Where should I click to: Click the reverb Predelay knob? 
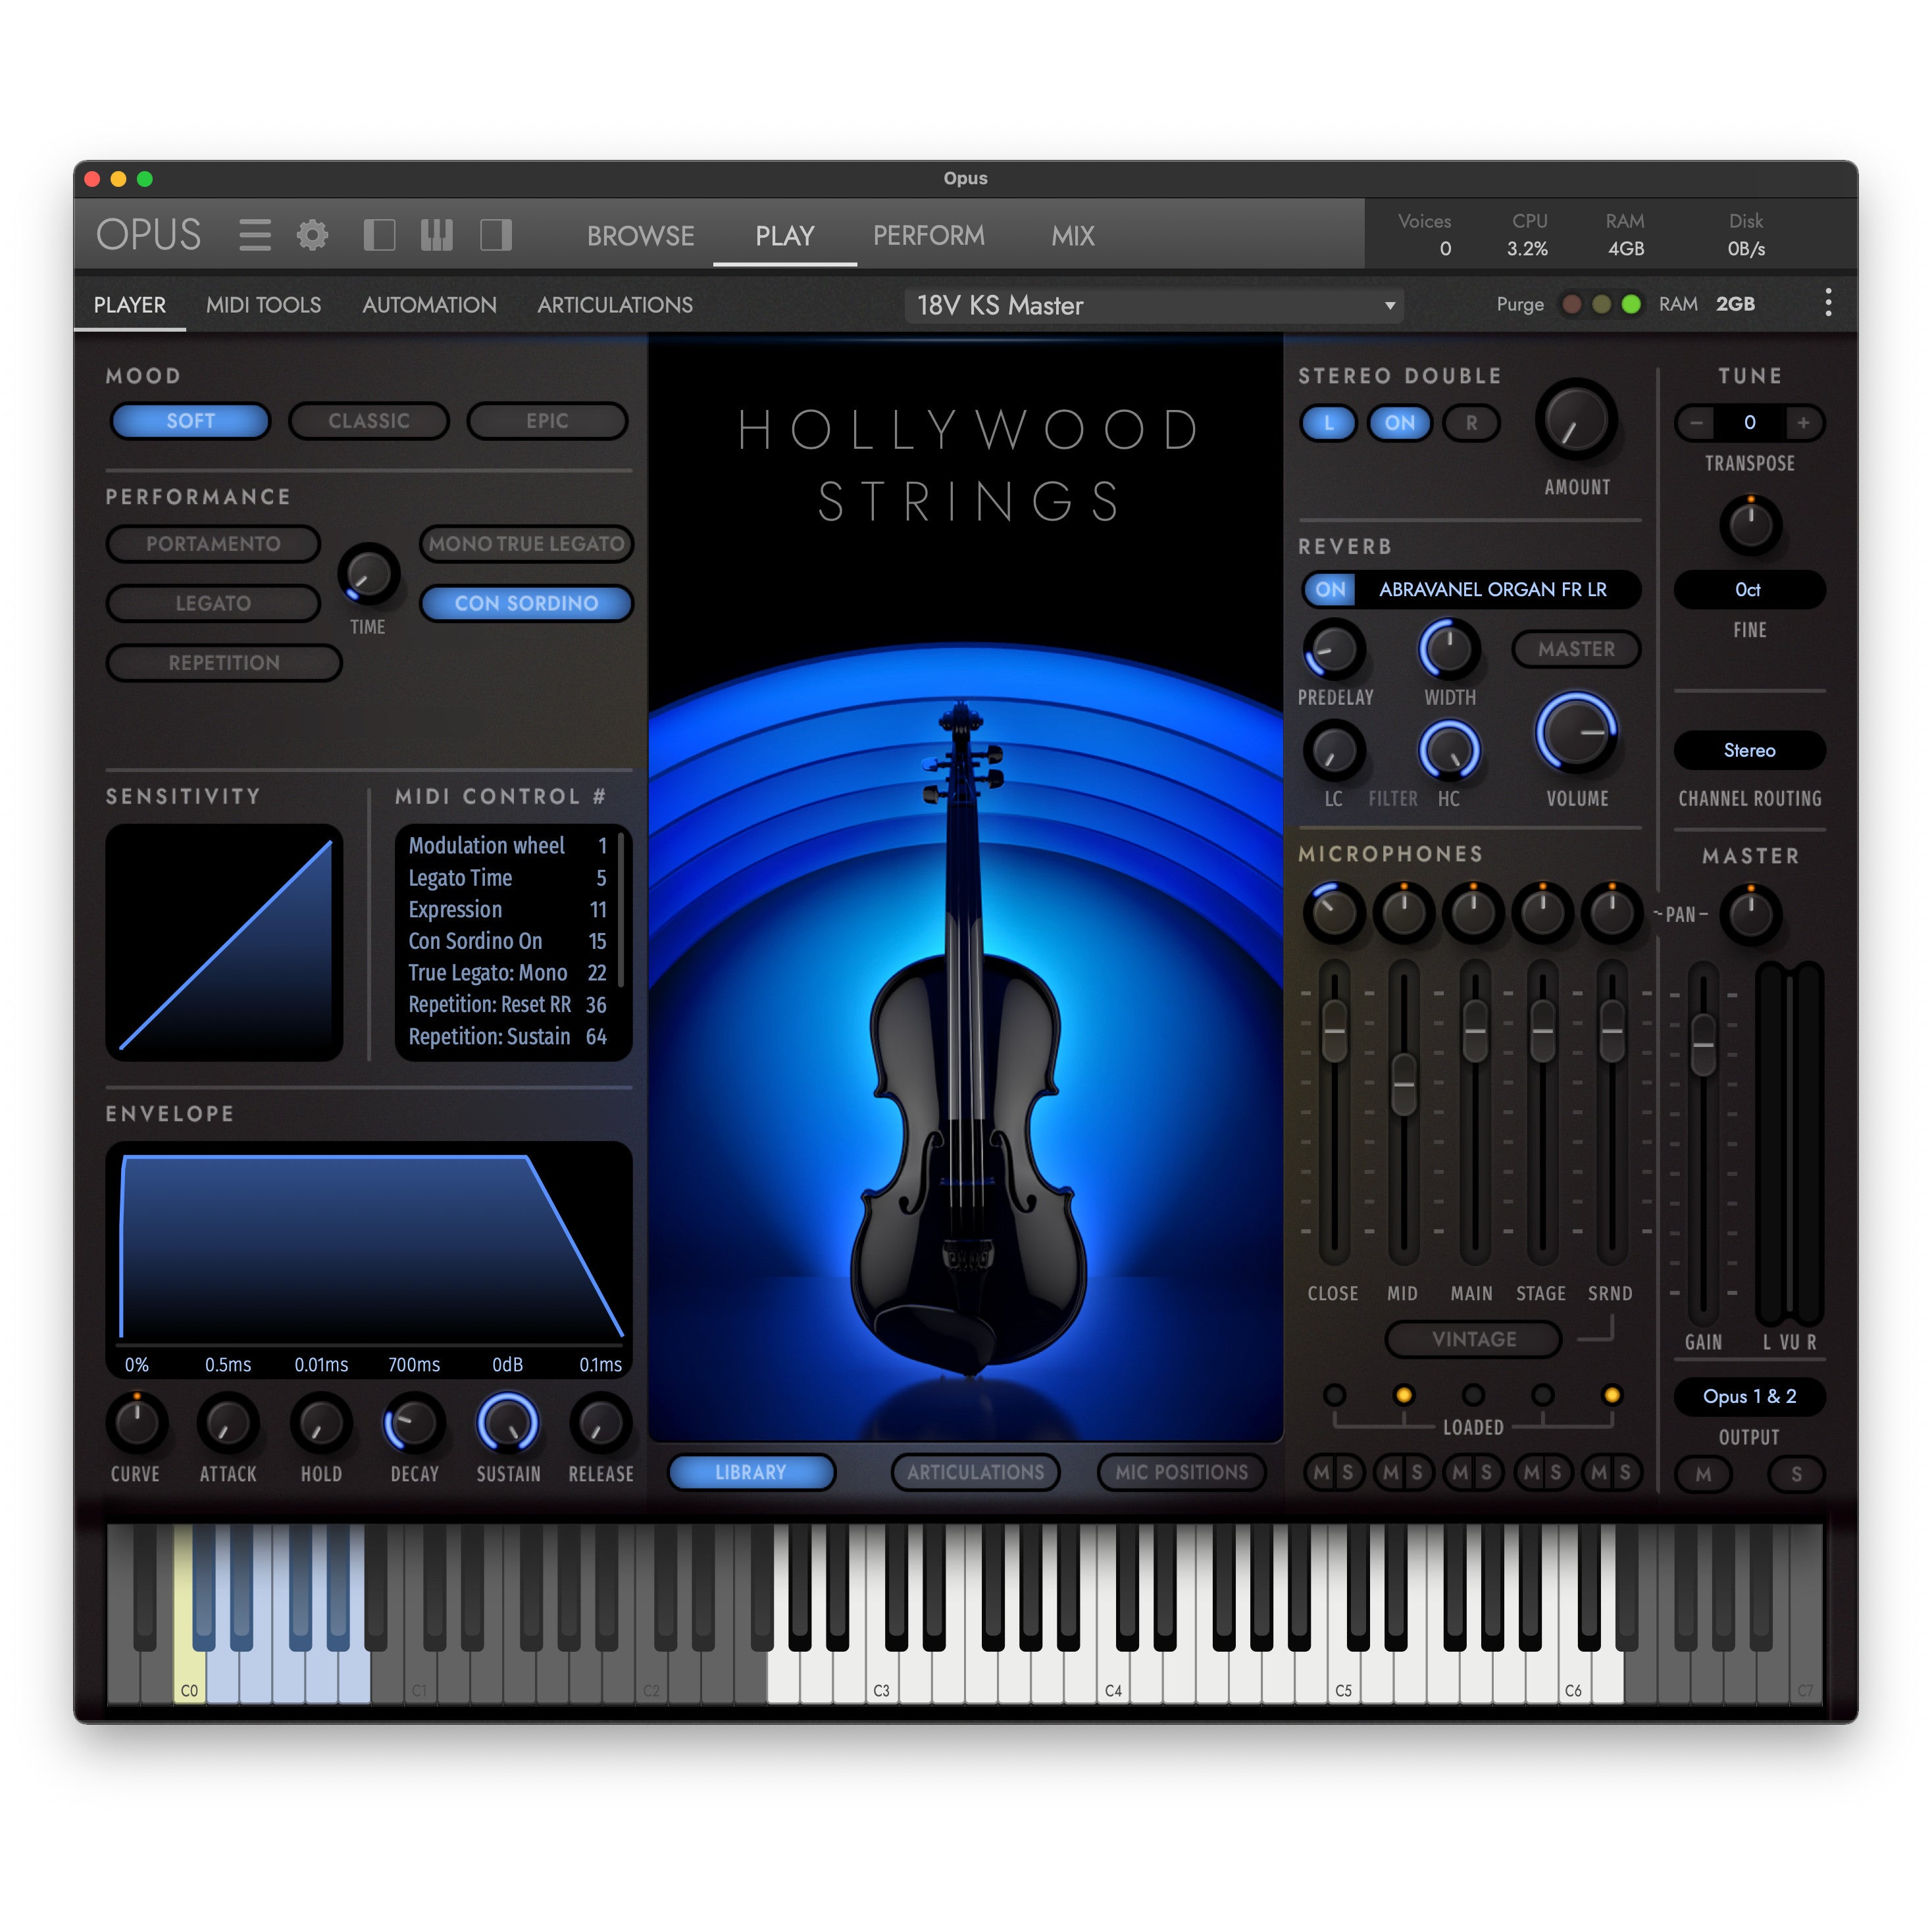click(1334, 649)
